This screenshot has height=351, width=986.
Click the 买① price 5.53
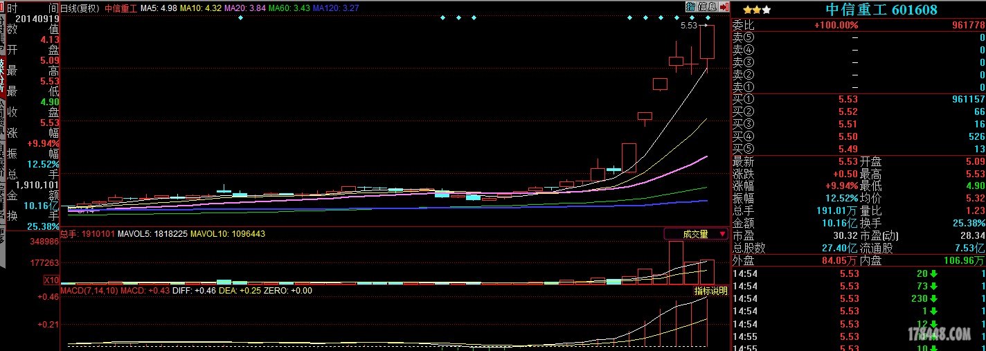pyautogui.click(x=848, y=100)
